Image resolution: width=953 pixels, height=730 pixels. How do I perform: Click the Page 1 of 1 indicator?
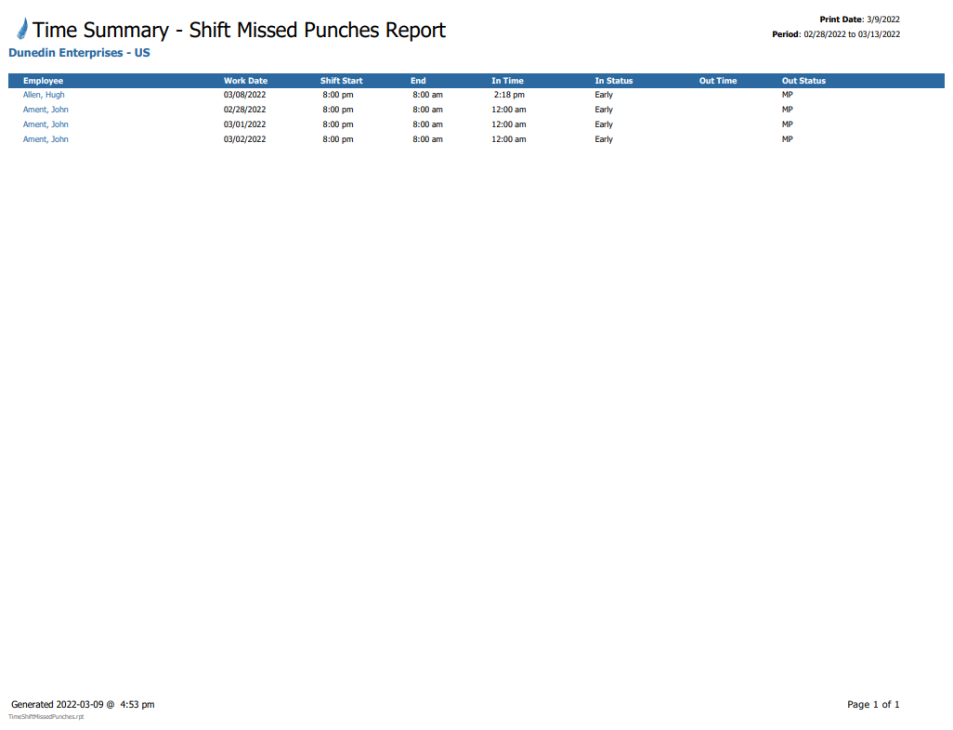873,705
